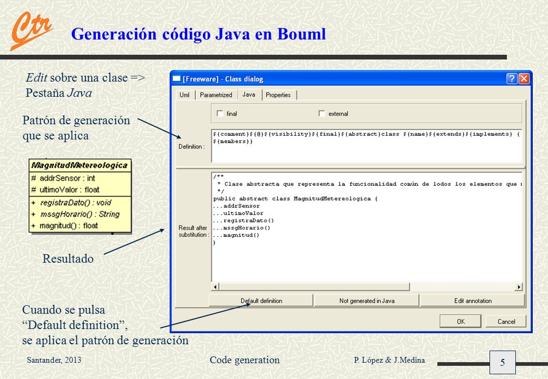
Task: Enable the final checkbox
Action: pyautogui.click(x=220, y=113)
